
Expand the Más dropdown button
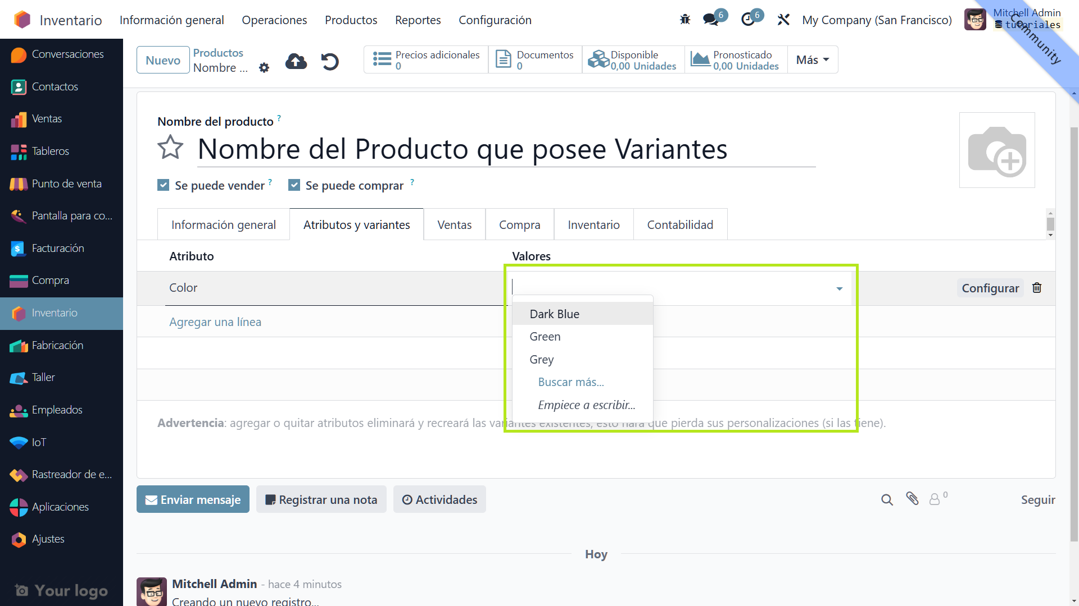[x=812, y=60]
